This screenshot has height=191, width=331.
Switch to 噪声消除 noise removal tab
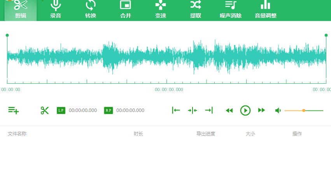tap(231, 10)
